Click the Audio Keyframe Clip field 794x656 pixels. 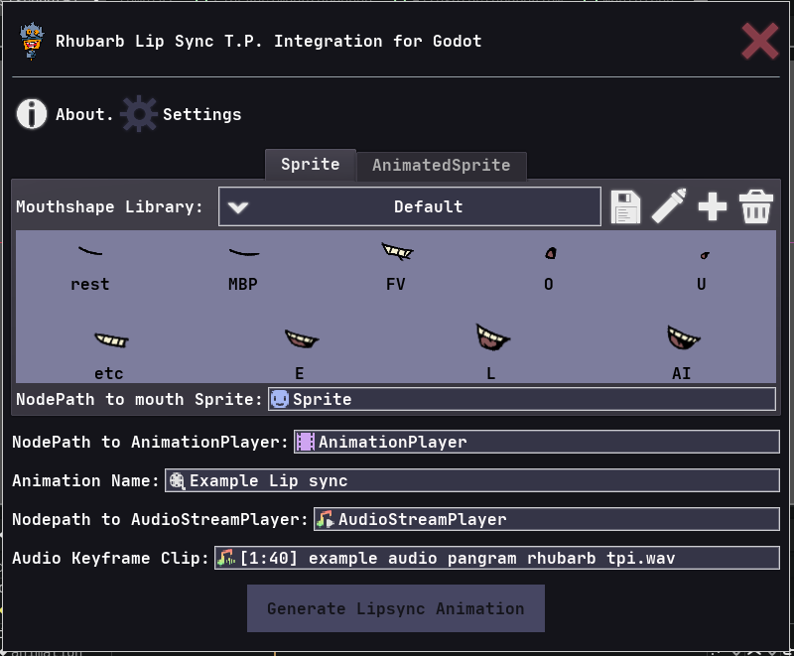497,558
